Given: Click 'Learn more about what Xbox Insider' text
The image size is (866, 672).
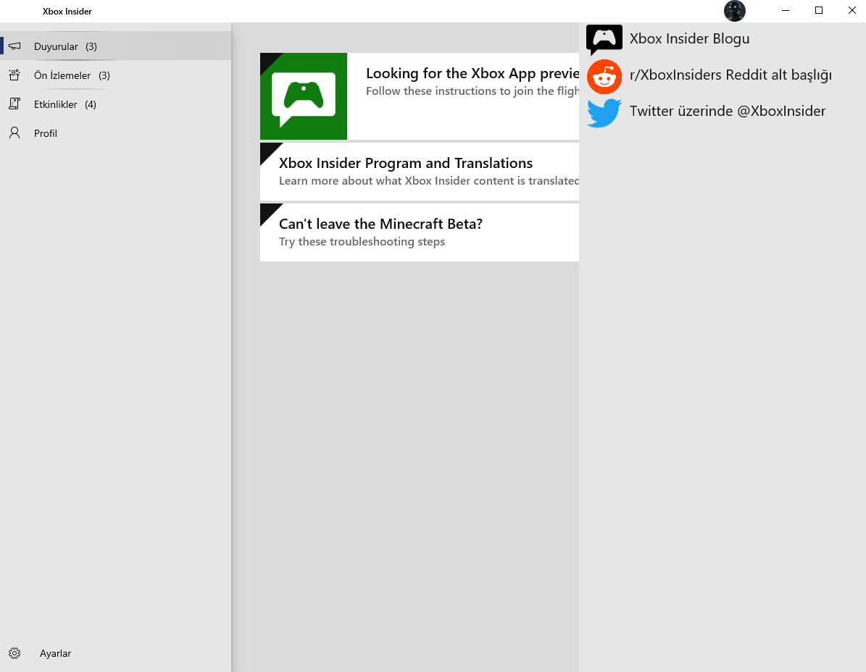Looking at the screenshot, I should point(428,181).
